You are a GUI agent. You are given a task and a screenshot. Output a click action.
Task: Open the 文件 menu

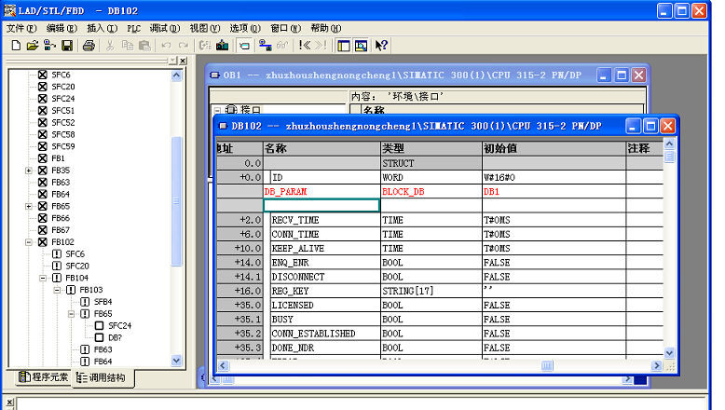pyautogui.click(x=21, y=28)
